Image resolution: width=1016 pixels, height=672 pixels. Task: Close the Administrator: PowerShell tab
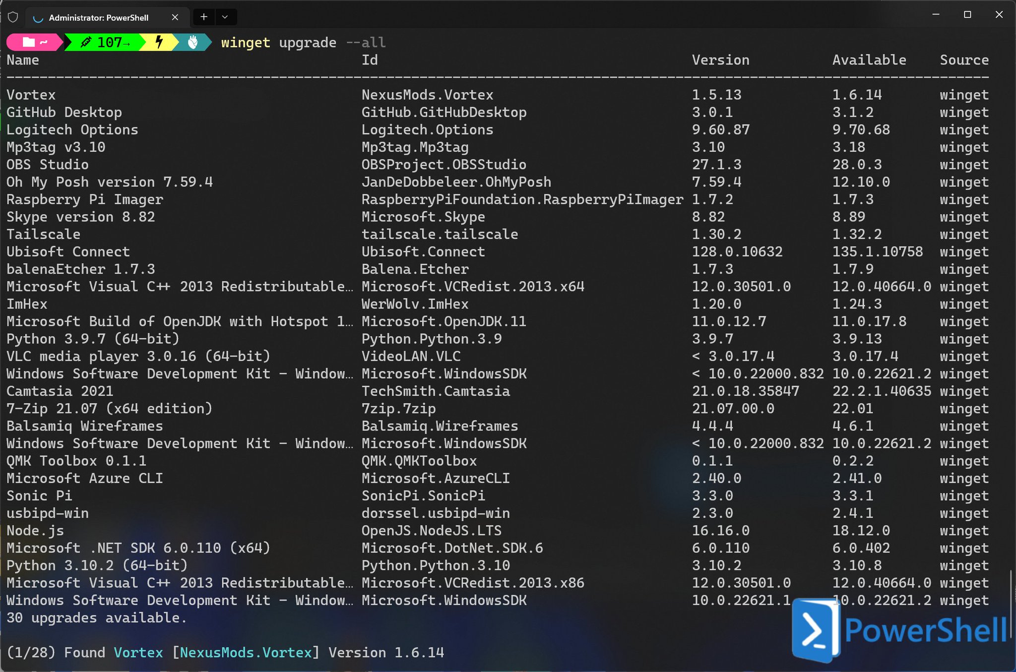[175, 17]
